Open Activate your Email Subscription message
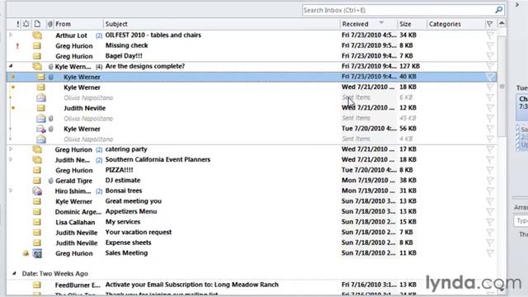Screen dimensions: 528x297 (x=251, y=285)
